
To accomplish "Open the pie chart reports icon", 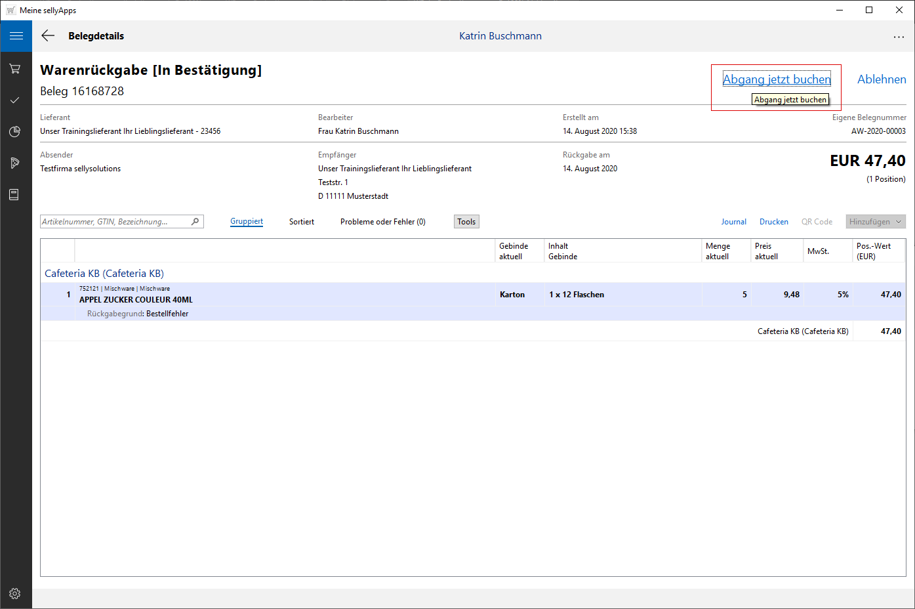I will pos(15,131).
